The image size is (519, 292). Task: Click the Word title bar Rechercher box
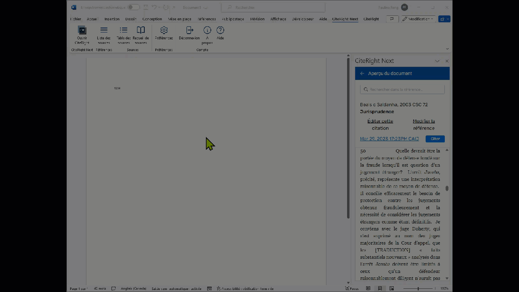pyautogui.click(x=273, y=7)
